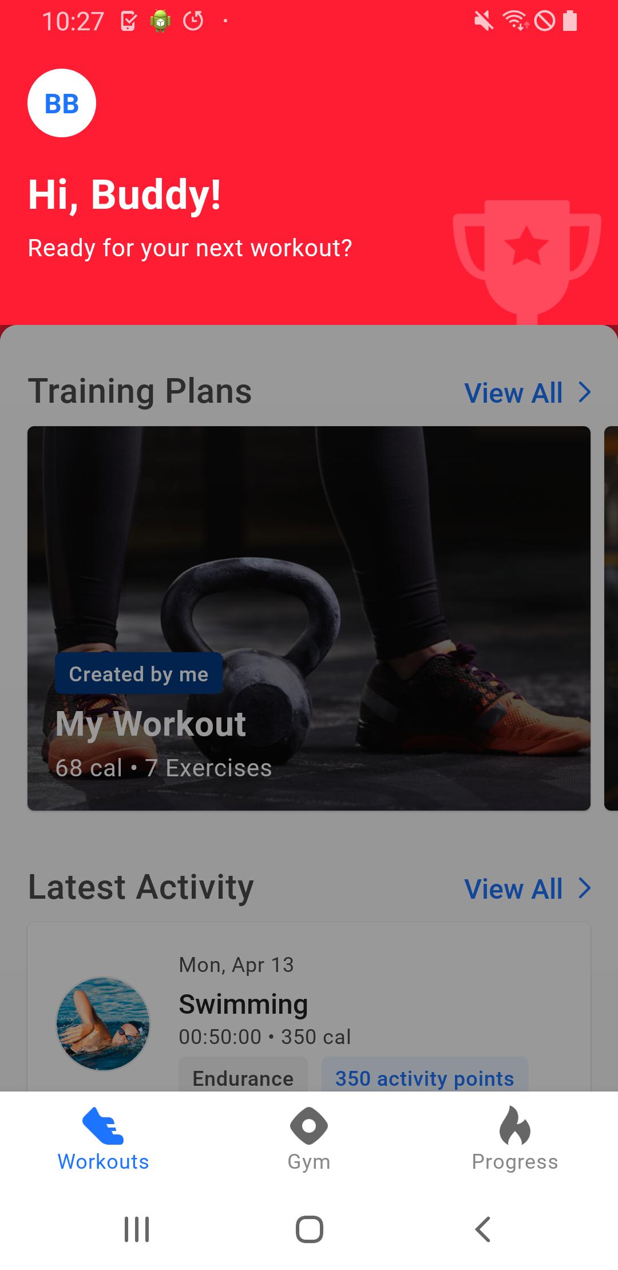Open View All for Training Plans
Image resolution: width=618 pixels, height=1270 pixels.
(513, 393)
